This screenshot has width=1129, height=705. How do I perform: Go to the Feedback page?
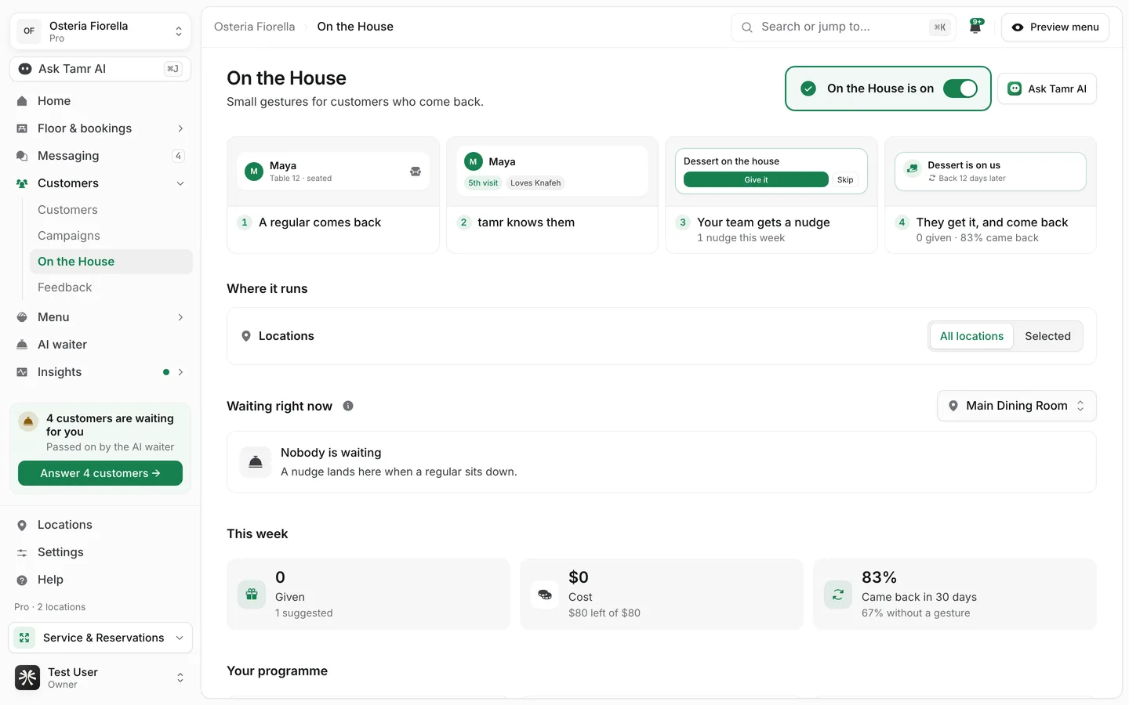65,287
